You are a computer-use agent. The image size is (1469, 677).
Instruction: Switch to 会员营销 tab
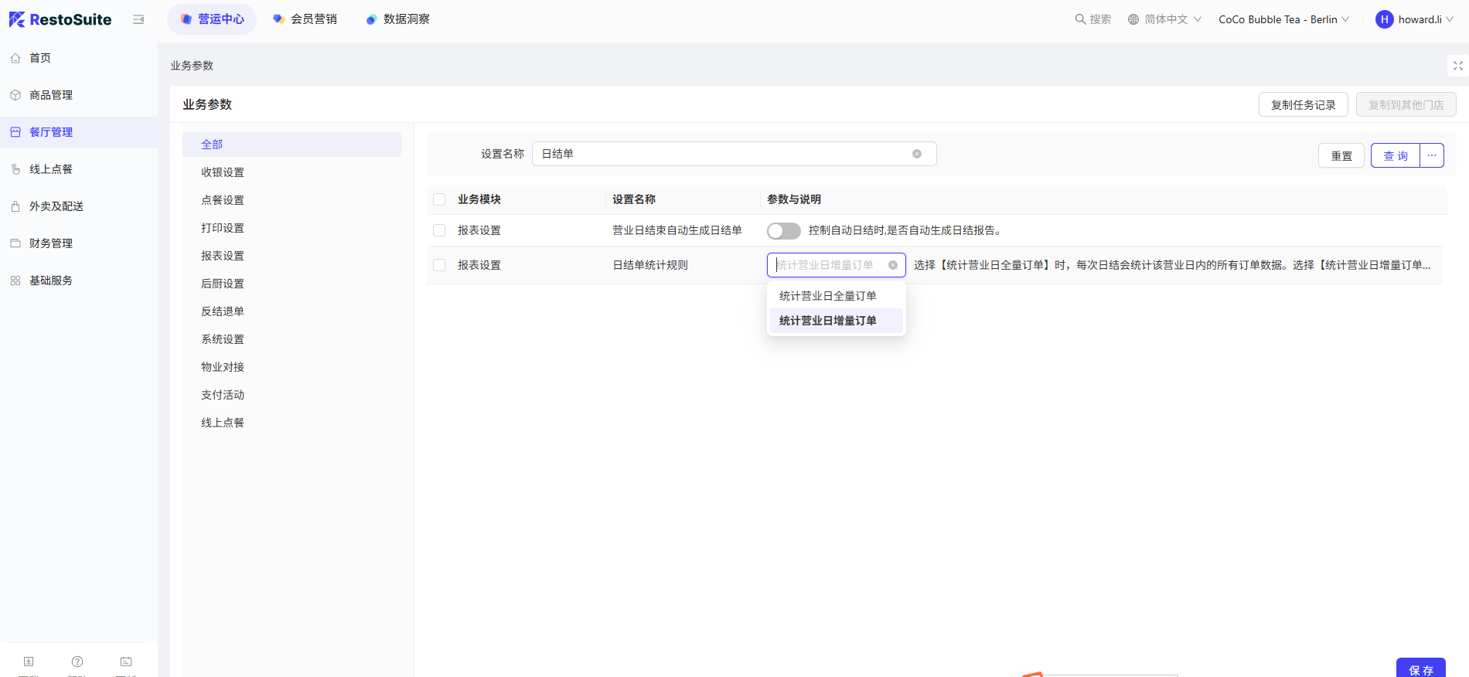305,19
